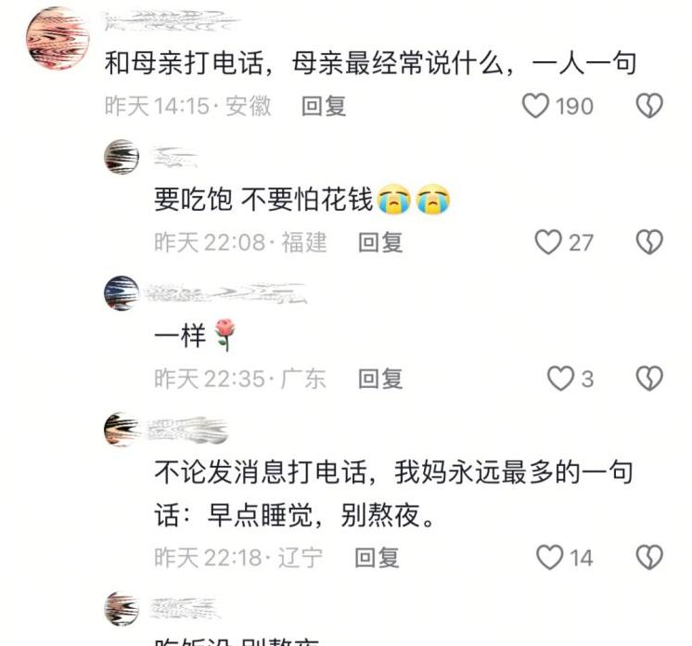This screenshot has width=692, height=646.
Task: Like the 要吃饱 不要怕花钱 reply
Action: pos(547,242)
